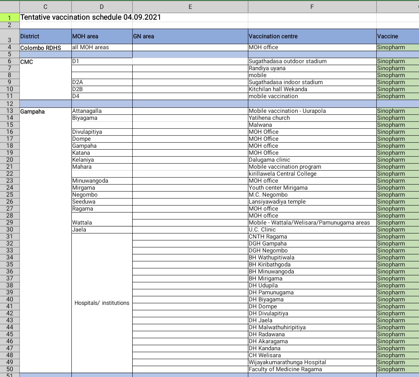Click 'CH Welisara' cell
The image size is (419, 377).
pyautogui.click(x=312, y=355)
